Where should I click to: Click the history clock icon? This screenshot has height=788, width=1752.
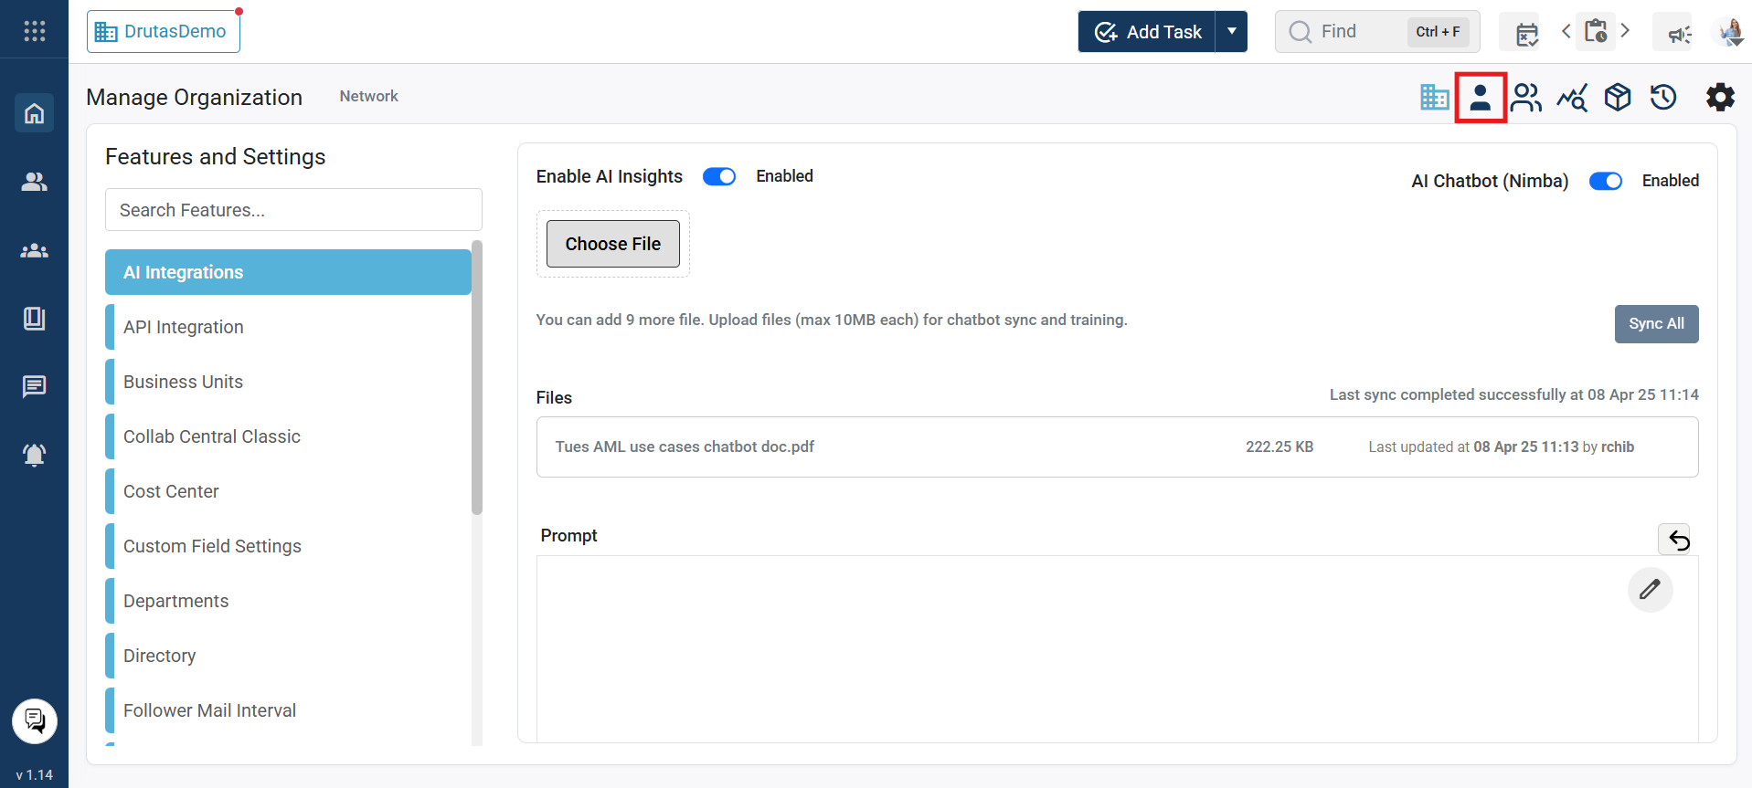click(x=1662, y=97)
